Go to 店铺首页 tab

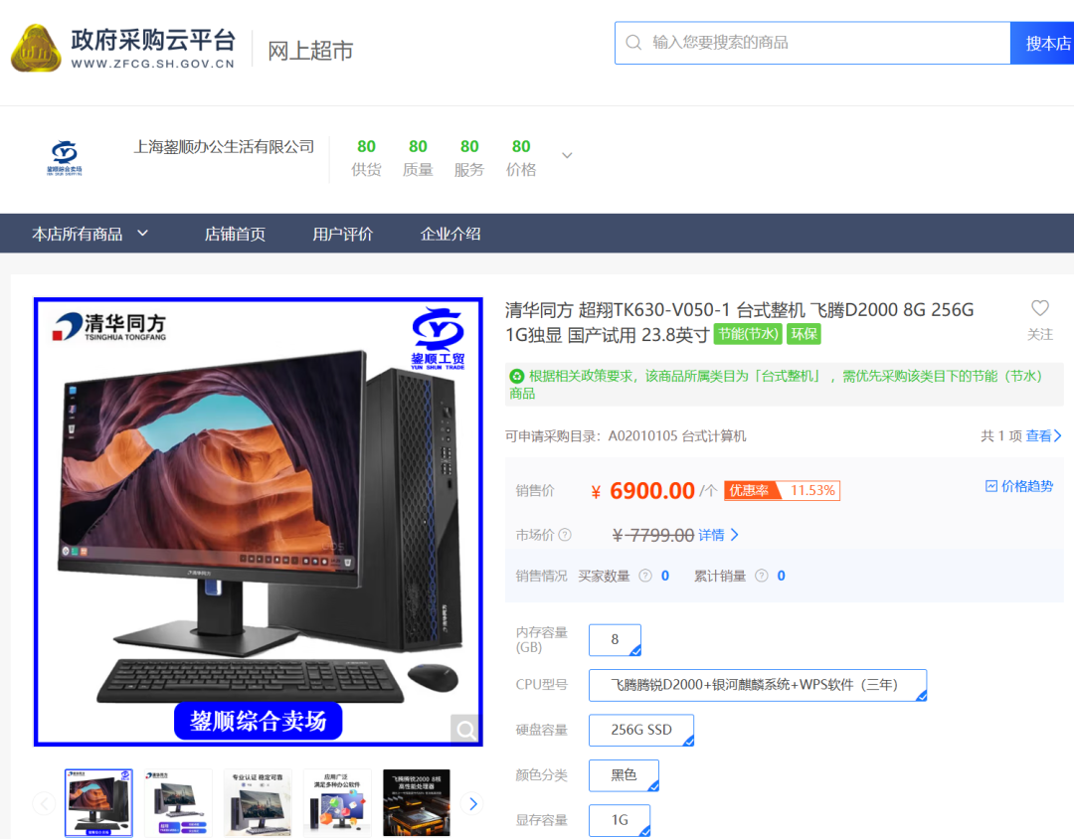235,234
